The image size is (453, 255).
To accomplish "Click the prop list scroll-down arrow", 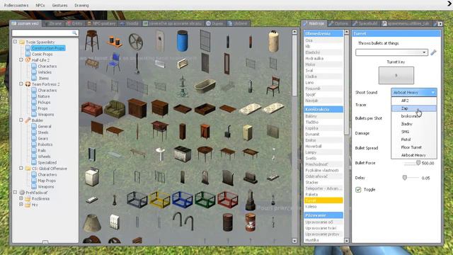I will 294,241.
